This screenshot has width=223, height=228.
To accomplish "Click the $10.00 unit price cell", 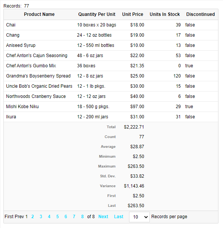I will (137, 45).
